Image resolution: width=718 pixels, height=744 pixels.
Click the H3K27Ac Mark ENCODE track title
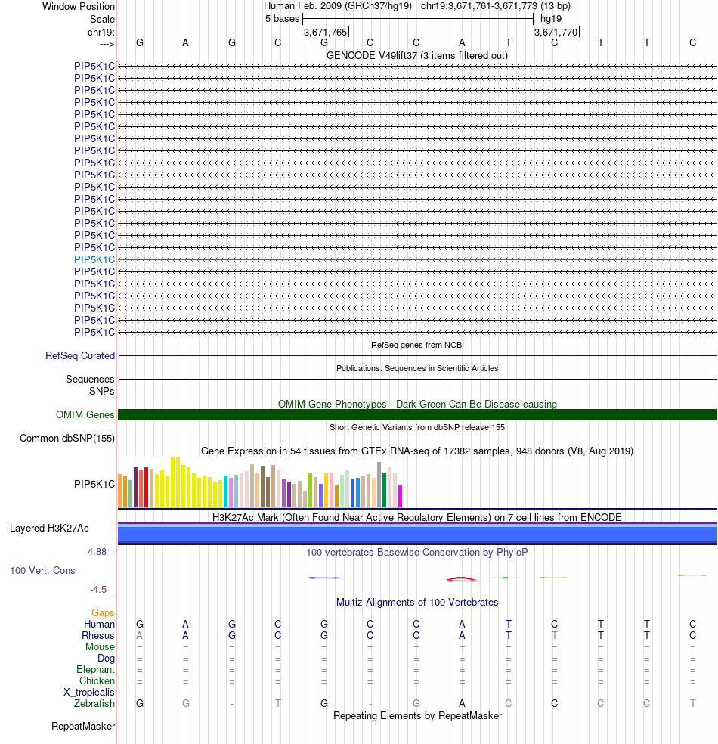pos(417,517)
